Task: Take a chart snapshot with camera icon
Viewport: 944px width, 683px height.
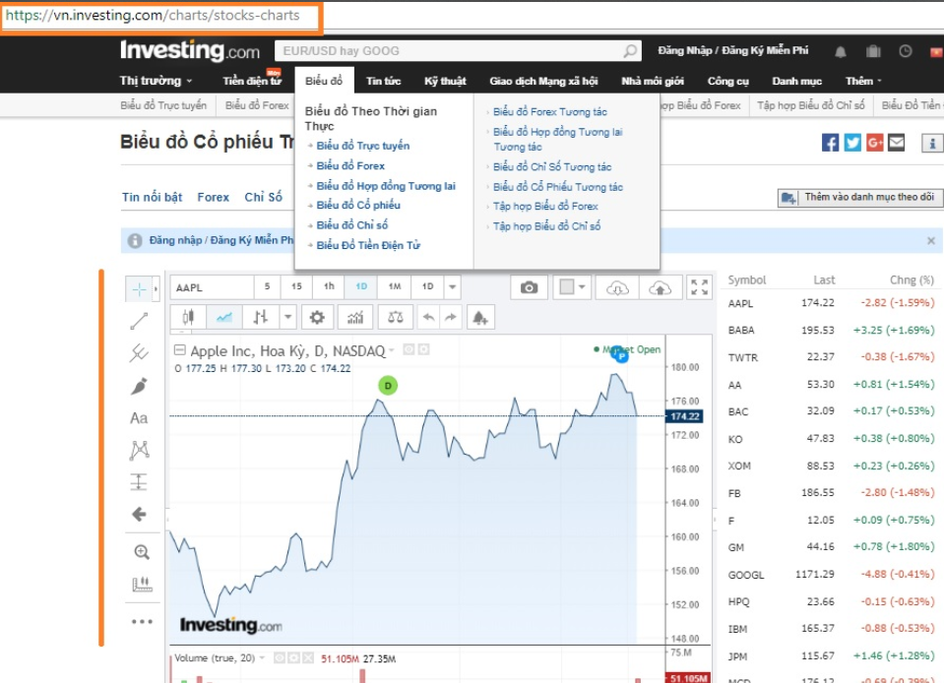Action: 530,287
